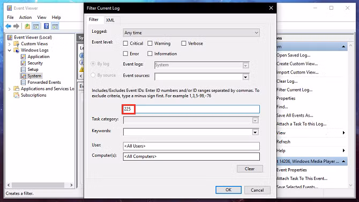Check the Error event level box
Screen dimensions: 359x202
[x=125, y=54]
